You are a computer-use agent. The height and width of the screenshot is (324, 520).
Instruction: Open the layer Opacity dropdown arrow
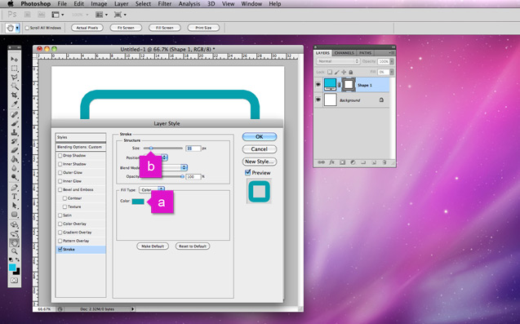[392, 61]
